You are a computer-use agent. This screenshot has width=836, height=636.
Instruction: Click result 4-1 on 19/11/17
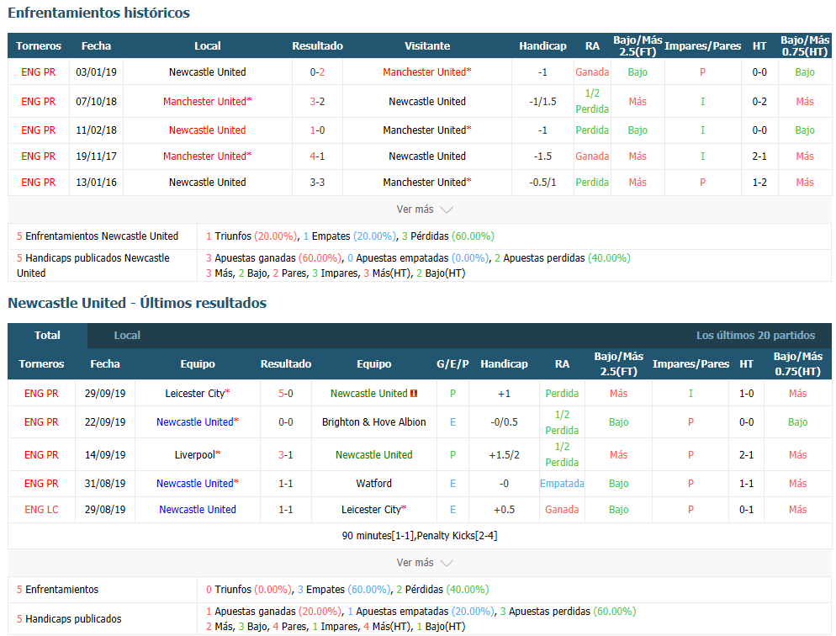317,156
